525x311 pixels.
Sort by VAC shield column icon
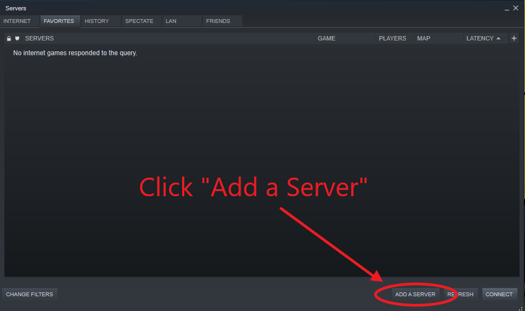pyautogui.click(x=17, y=38)
